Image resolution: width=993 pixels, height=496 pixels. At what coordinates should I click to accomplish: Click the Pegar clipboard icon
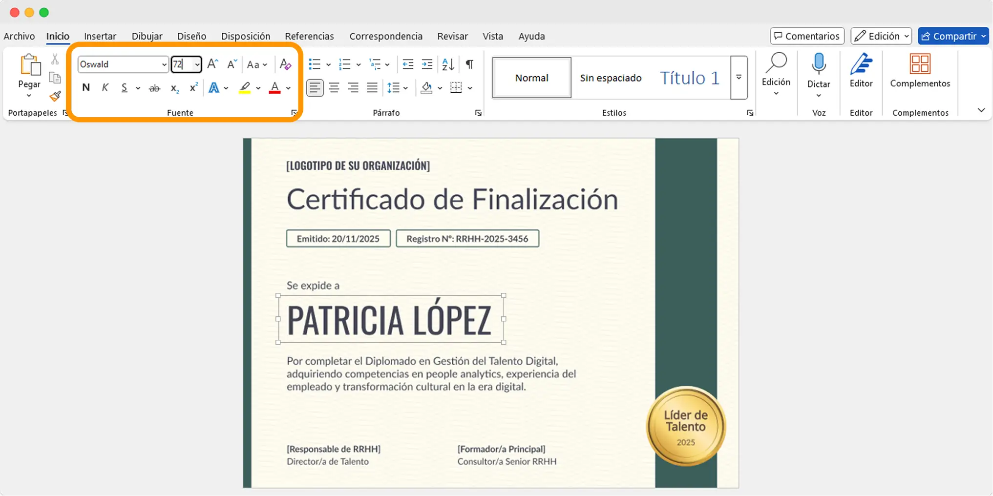[x=30, y=65]
